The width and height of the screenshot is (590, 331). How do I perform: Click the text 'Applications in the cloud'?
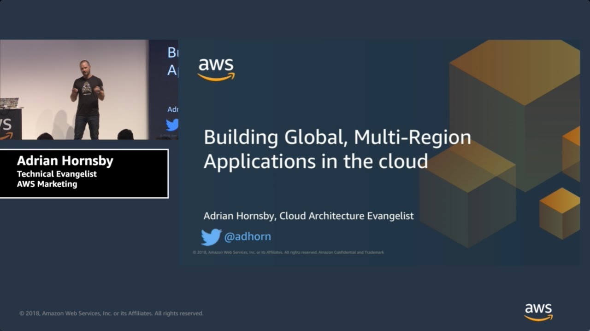pyautogui.click(x=316, y=162)
